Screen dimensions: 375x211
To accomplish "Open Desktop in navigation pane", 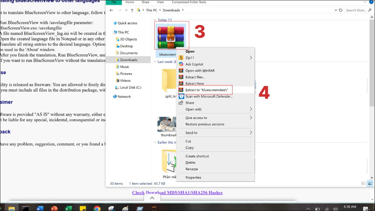I will click(x=127, y=46).
